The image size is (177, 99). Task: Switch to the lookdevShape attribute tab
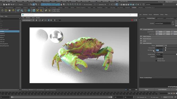[x=151, y=18]
